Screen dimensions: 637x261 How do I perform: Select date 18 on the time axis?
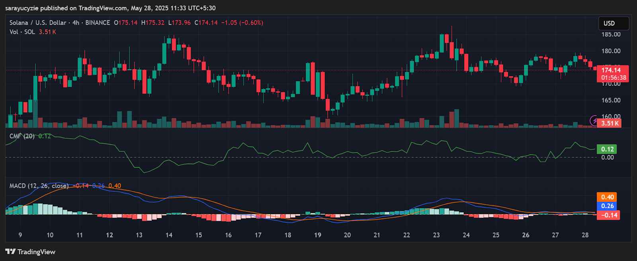pyautogui.click(x=288, y=235)
